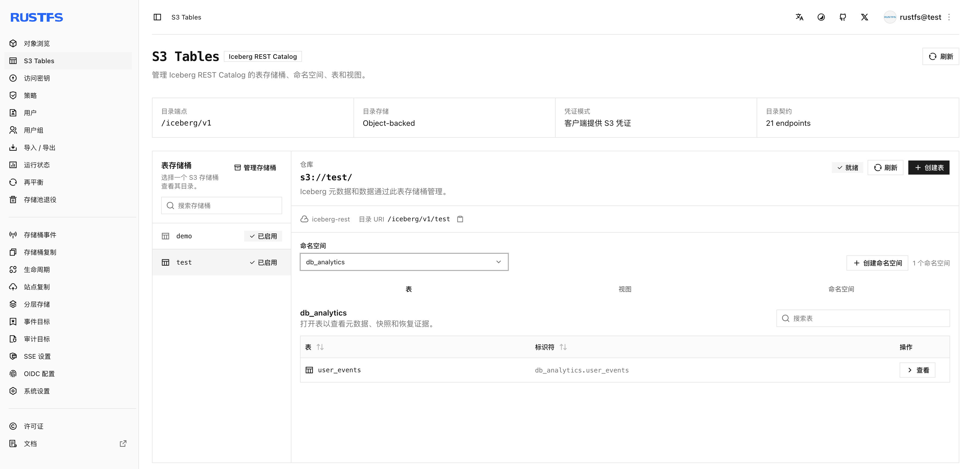Viewport: 968px width, 469px height.
Task: Click the 存储池退役 trash icon
Action: (x=13, y=199)
